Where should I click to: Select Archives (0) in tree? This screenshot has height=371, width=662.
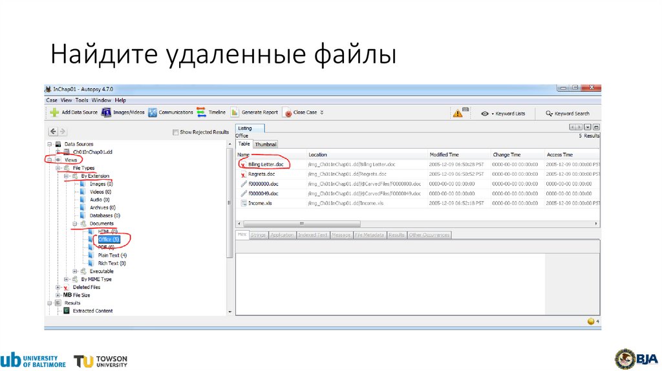[x=103, y=207]
